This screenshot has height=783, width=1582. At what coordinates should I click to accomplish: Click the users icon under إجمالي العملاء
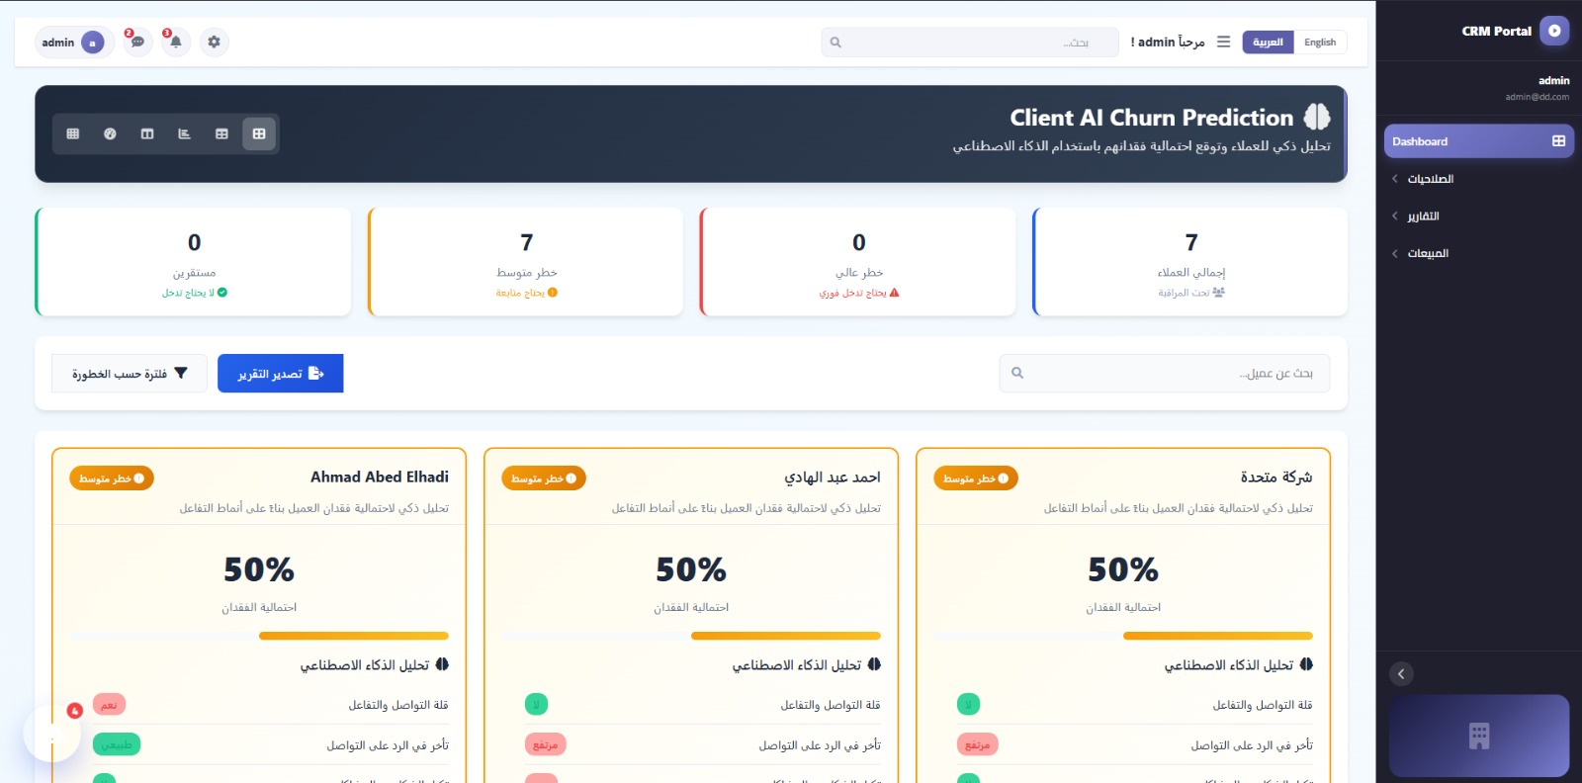[1219, 293]
